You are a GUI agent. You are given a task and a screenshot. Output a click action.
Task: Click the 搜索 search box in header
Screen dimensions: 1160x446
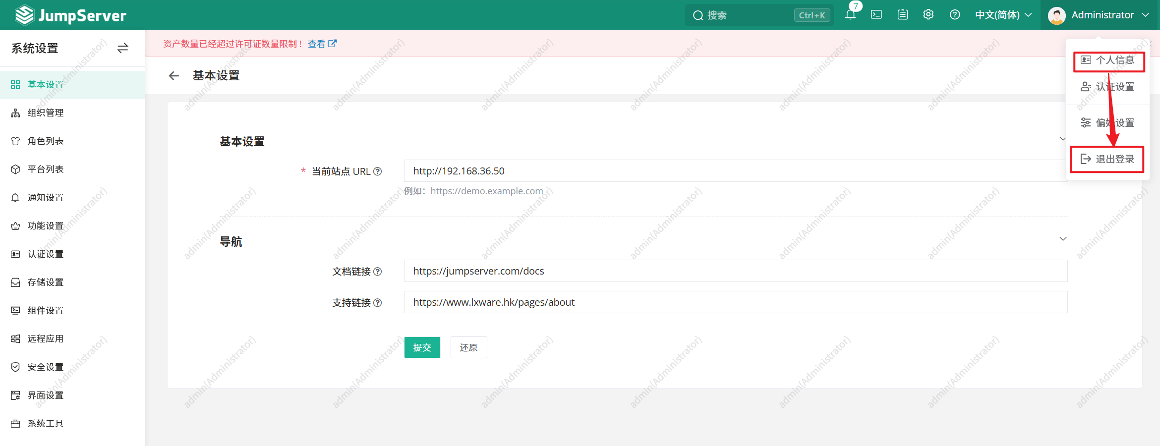tap(759, 15)
